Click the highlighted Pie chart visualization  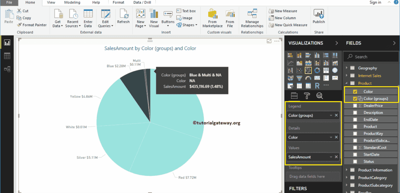click(x=308, y=70)
